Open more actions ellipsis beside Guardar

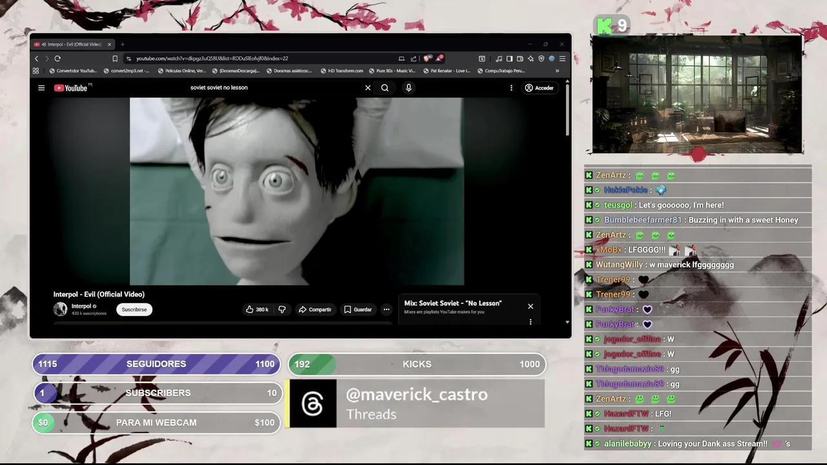[386, 309]
